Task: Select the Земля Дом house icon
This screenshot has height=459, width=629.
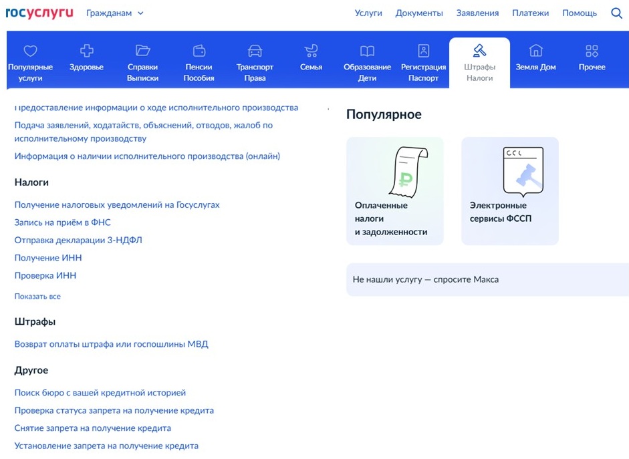Action: click(x=535, y=51)
